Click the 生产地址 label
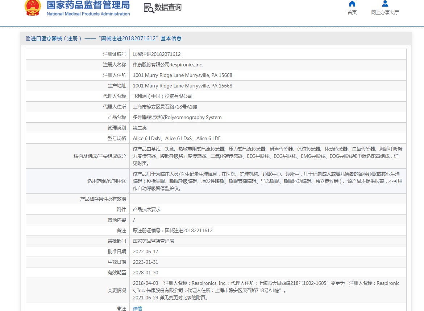This screenshot has width=424, height=311. (117, 86)
